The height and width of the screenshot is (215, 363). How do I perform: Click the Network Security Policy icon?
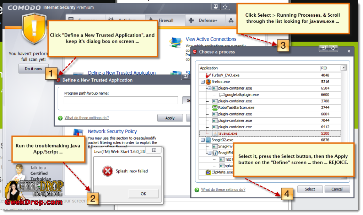point(78,132)
